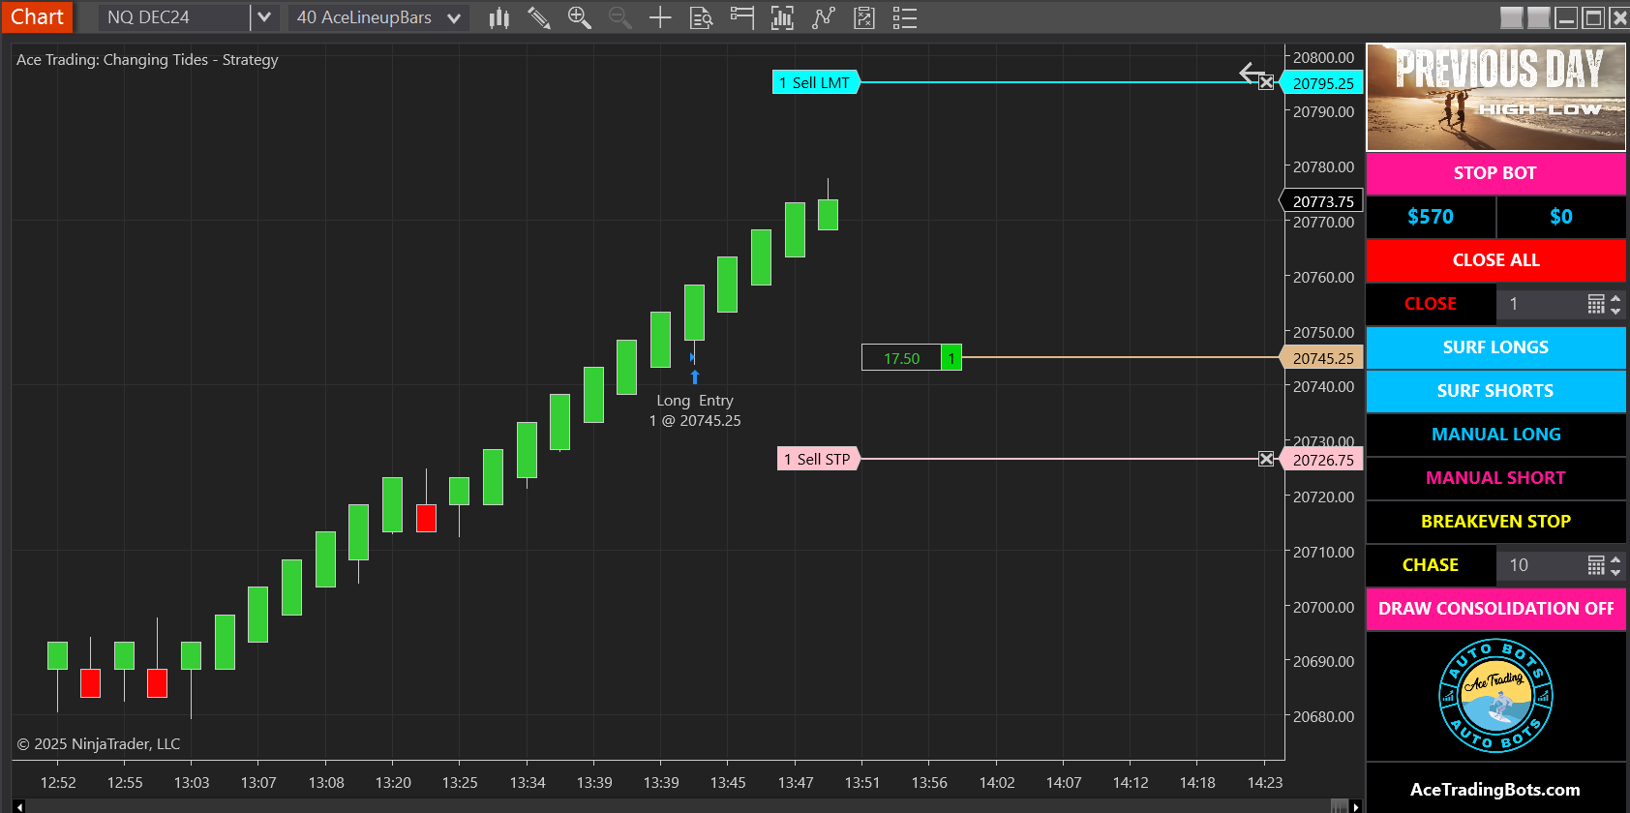Viewport: 1630px width, 813px height.
Task: Click the 13:51 time axis label
Action: [x=862, y=782]
